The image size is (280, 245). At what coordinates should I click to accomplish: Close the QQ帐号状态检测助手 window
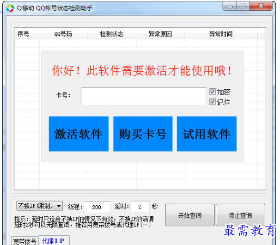[x=261, y=6]
